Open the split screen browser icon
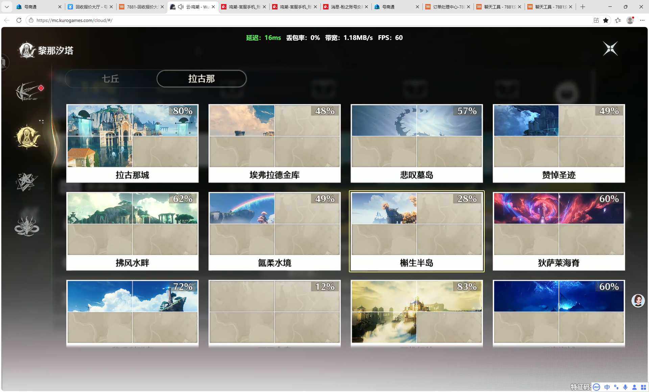The image size is (649, 392). tap(596, 20)
